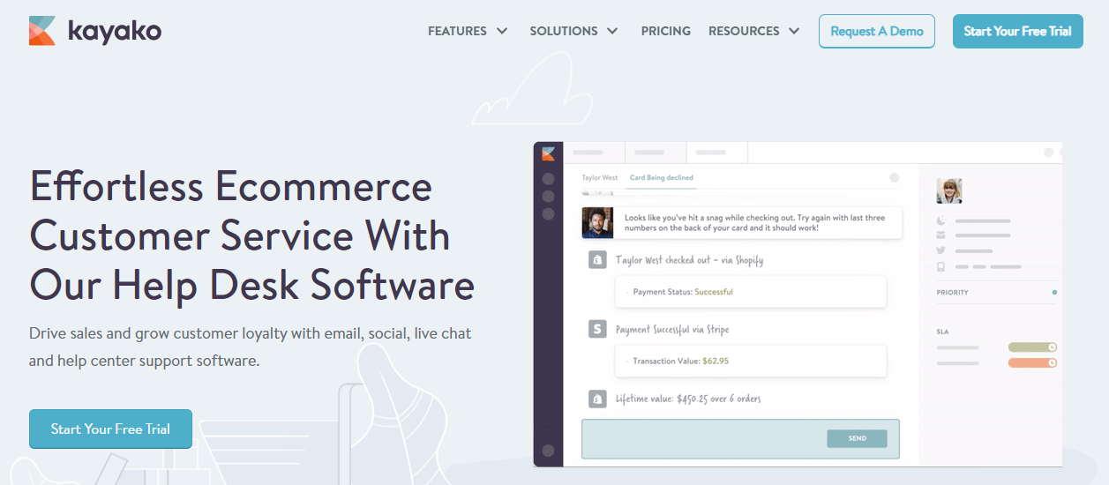Click the header Start Your Free Trial button
This screenshot has width=1109, height=485.
pyautogui.click(x=1017, y=31)
